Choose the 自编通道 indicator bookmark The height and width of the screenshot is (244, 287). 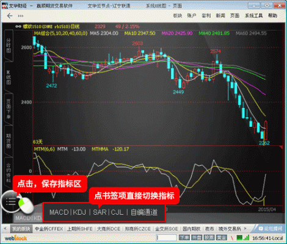(x=144, y=212)
